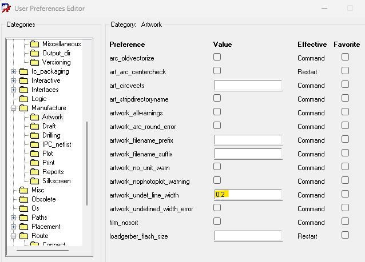
Task: Click the Drilling folder icon
Action: pos(34,135)
